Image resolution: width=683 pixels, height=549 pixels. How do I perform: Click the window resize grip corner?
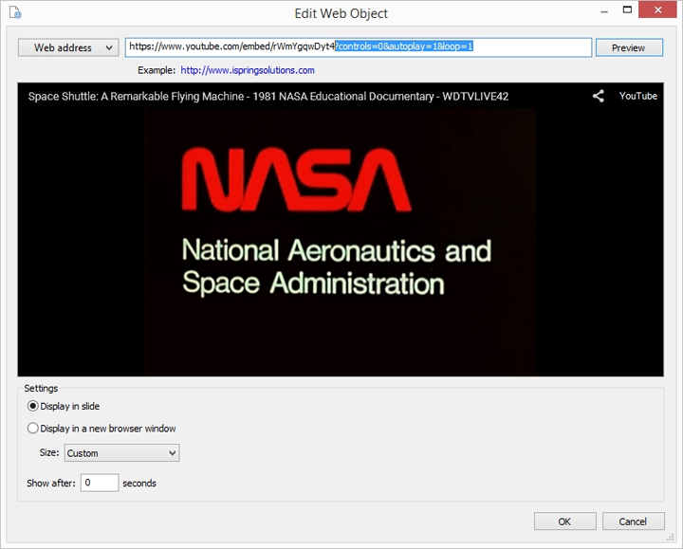click(x=670, y=539)
